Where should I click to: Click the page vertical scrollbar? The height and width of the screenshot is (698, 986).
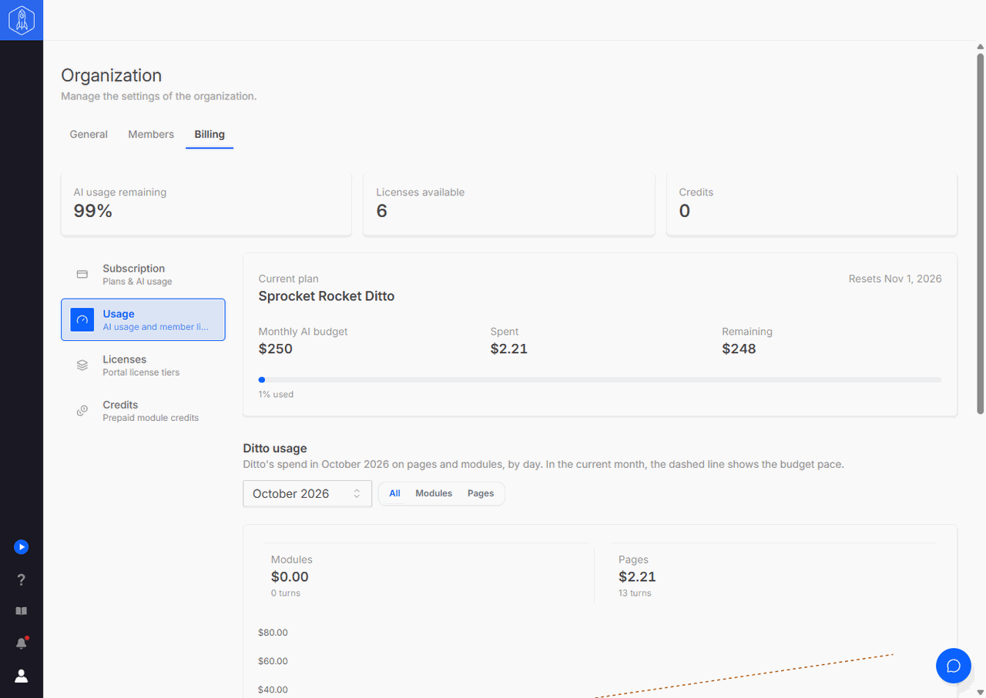pyautogui.click(x=981, y=233)
